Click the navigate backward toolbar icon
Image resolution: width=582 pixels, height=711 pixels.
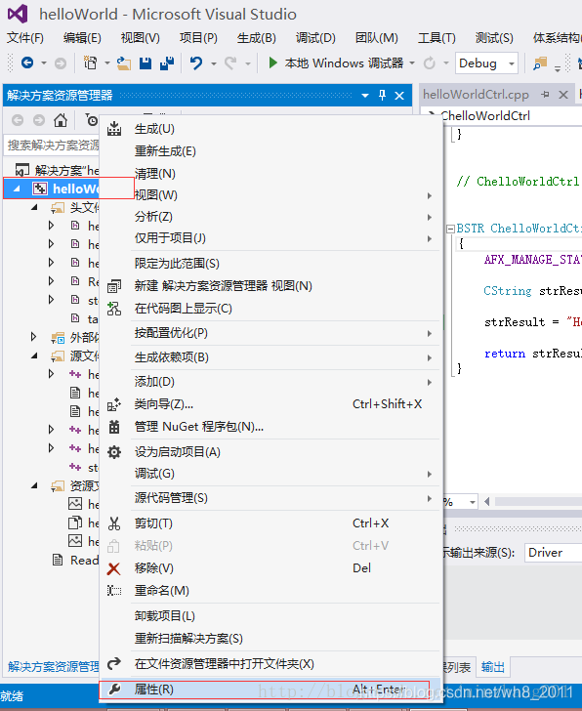[x=27, y=63]
